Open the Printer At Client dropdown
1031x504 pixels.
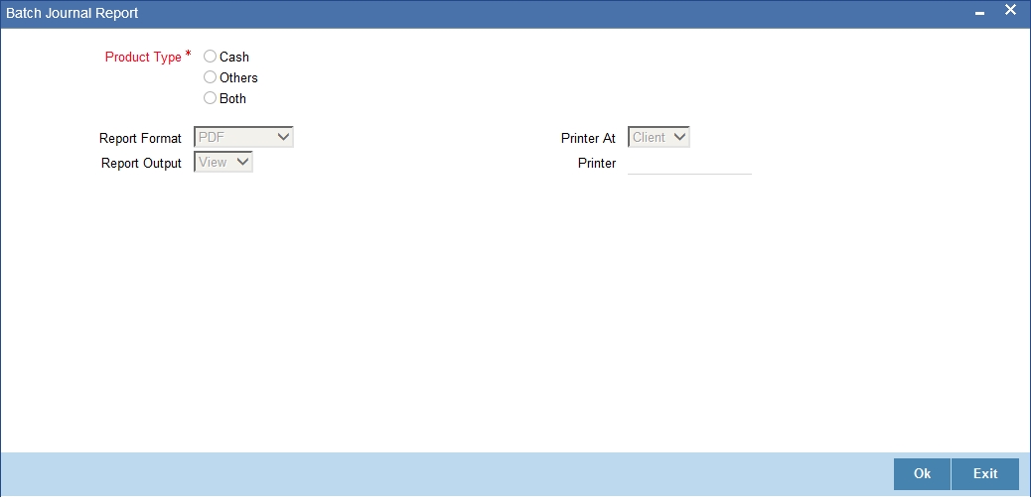coord(659,137)
